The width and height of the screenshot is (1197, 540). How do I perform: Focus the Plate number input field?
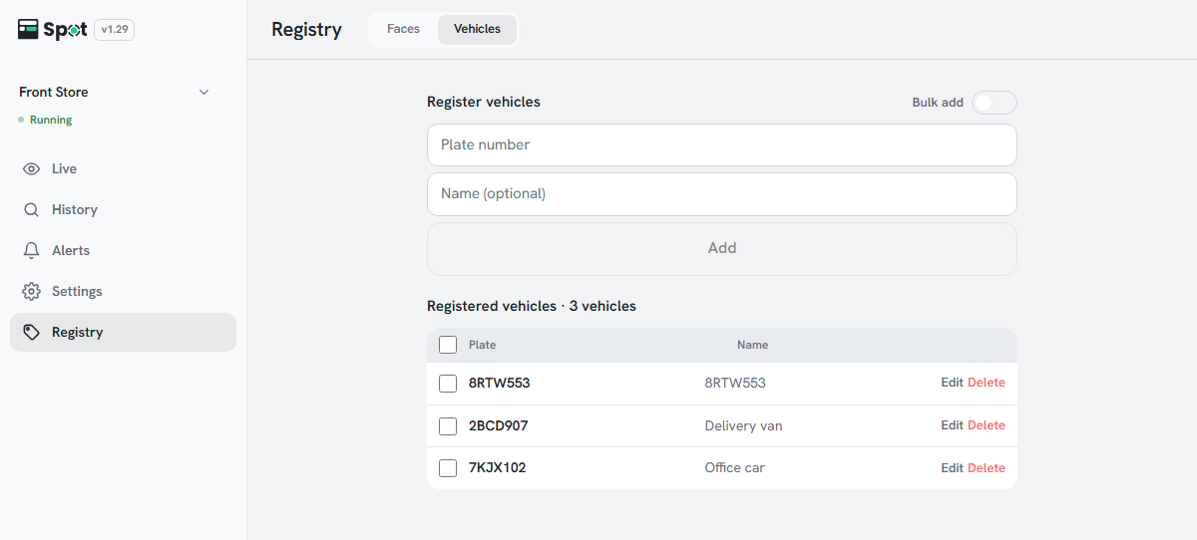[x=722, y=145]
